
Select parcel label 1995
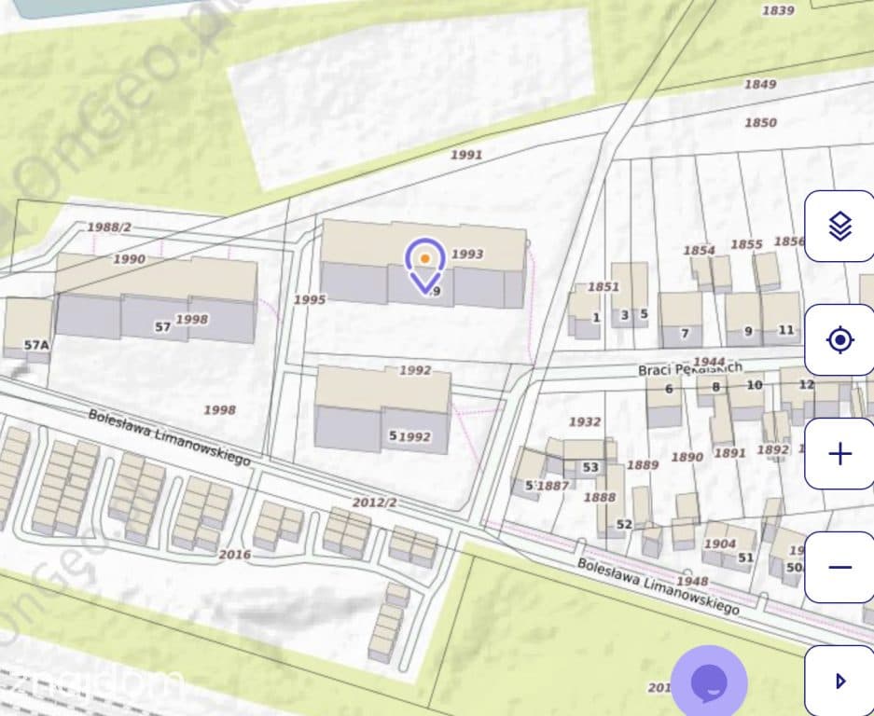click(x=310, y=300)
